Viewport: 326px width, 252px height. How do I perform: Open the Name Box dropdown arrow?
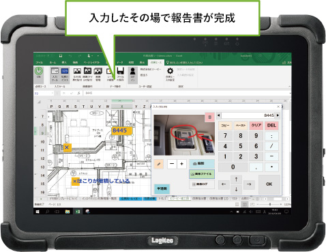(53, 93)
